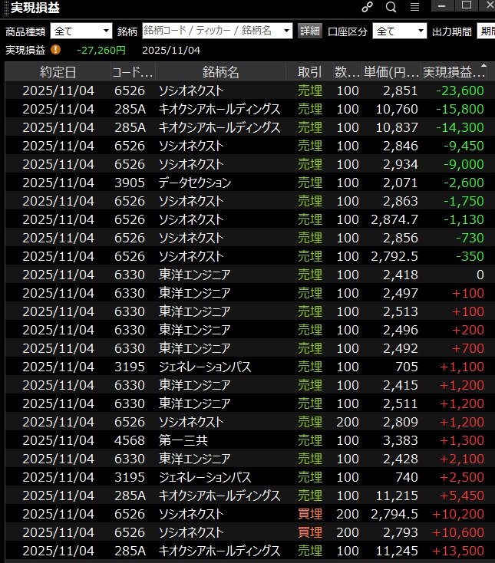495x563 pixels.
Task: Click the orange warning icon beside 実現損益
Action: point(56,50)
